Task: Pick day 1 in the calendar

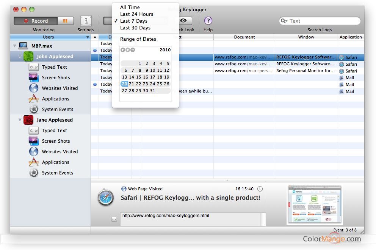Action: [140, 63]
